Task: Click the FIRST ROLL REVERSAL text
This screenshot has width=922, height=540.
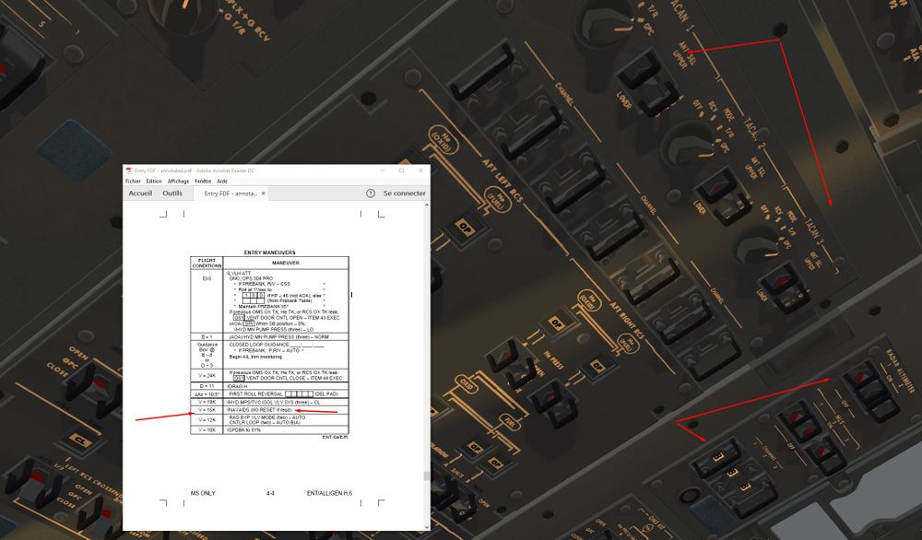Action: pyautogui.click(x=255, y=394)
